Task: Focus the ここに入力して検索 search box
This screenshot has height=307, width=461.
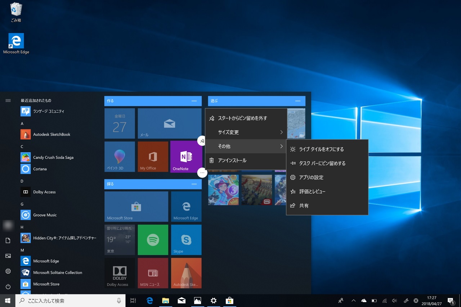Action: tap(70, 301)
